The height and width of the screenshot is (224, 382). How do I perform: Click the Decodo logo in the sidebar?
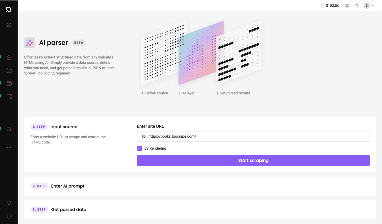pyautogui.click(x=9, y=10)
